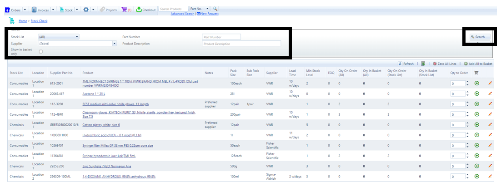The height and width of the screenshot is (187, 501).
Task: Go to Home breadcrumb link
Action: tap(23, 21)
